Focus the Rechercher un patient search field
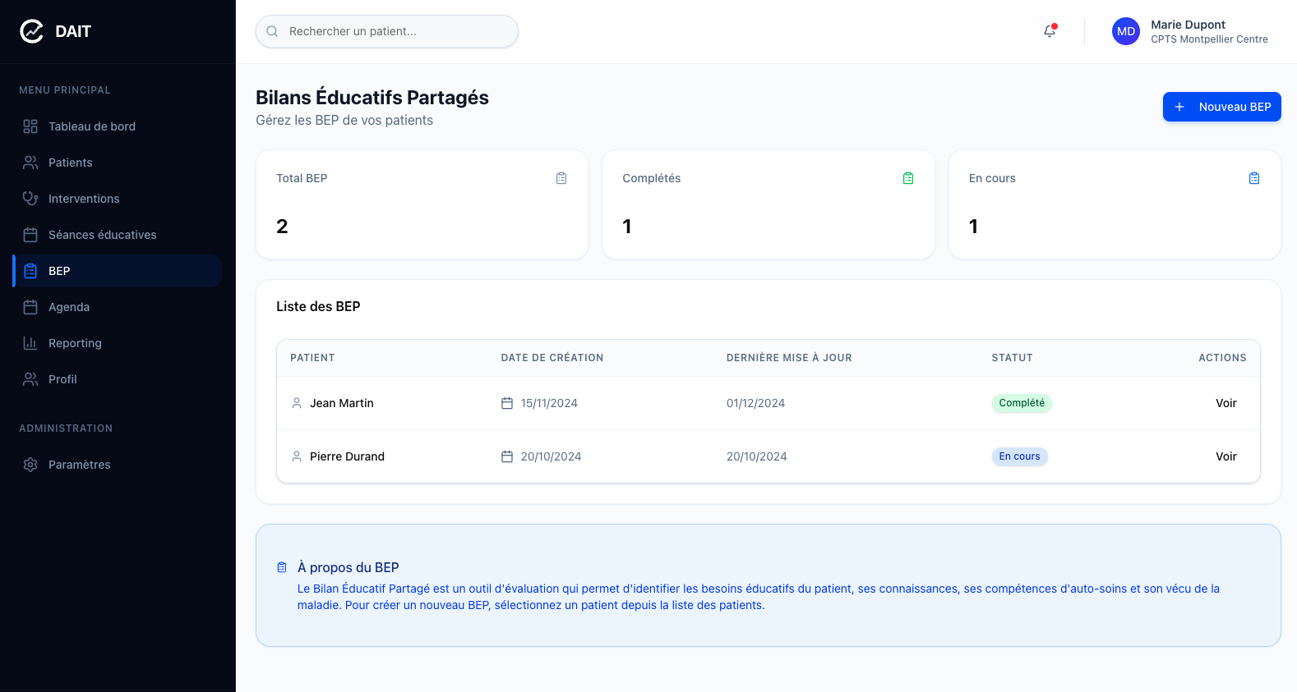 tap(395, 31)
